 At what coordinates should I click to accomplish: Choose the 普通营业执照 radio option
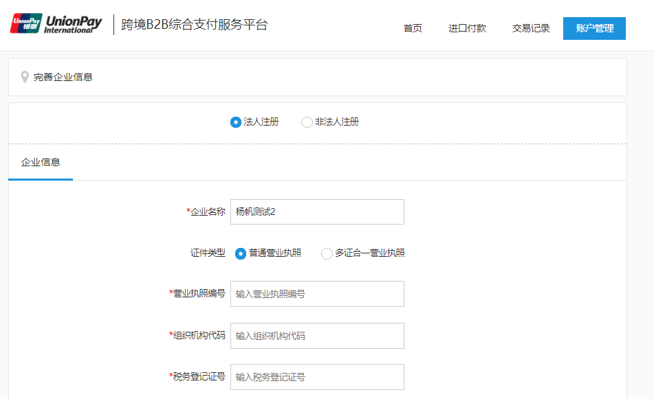tap(241, 253)
